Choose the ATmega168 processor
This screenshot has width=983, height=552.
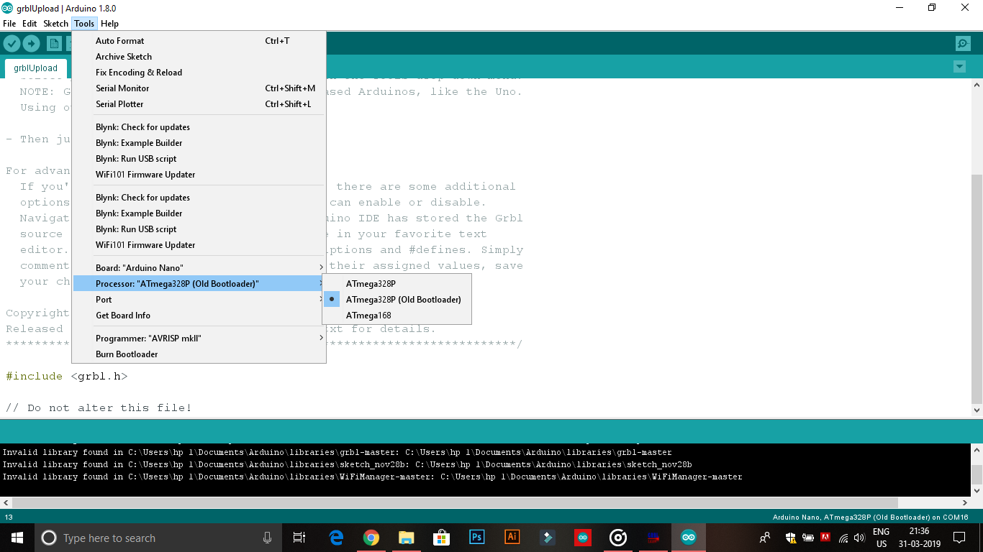(x=367, y=315)
